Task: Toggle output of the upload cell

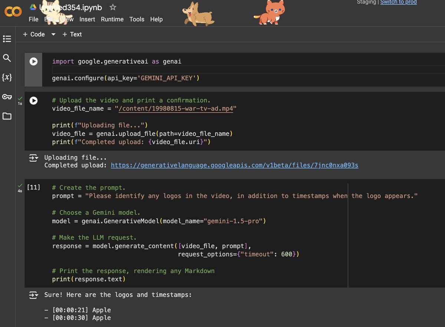Action: coord(34,158)
